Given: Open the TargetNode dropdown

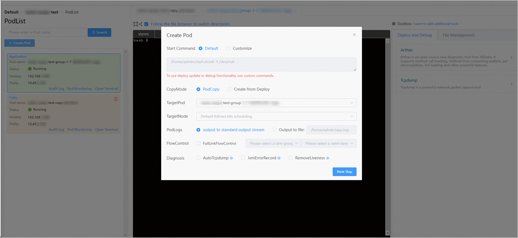Looking at the screenshot, I should tap(276, 116).
